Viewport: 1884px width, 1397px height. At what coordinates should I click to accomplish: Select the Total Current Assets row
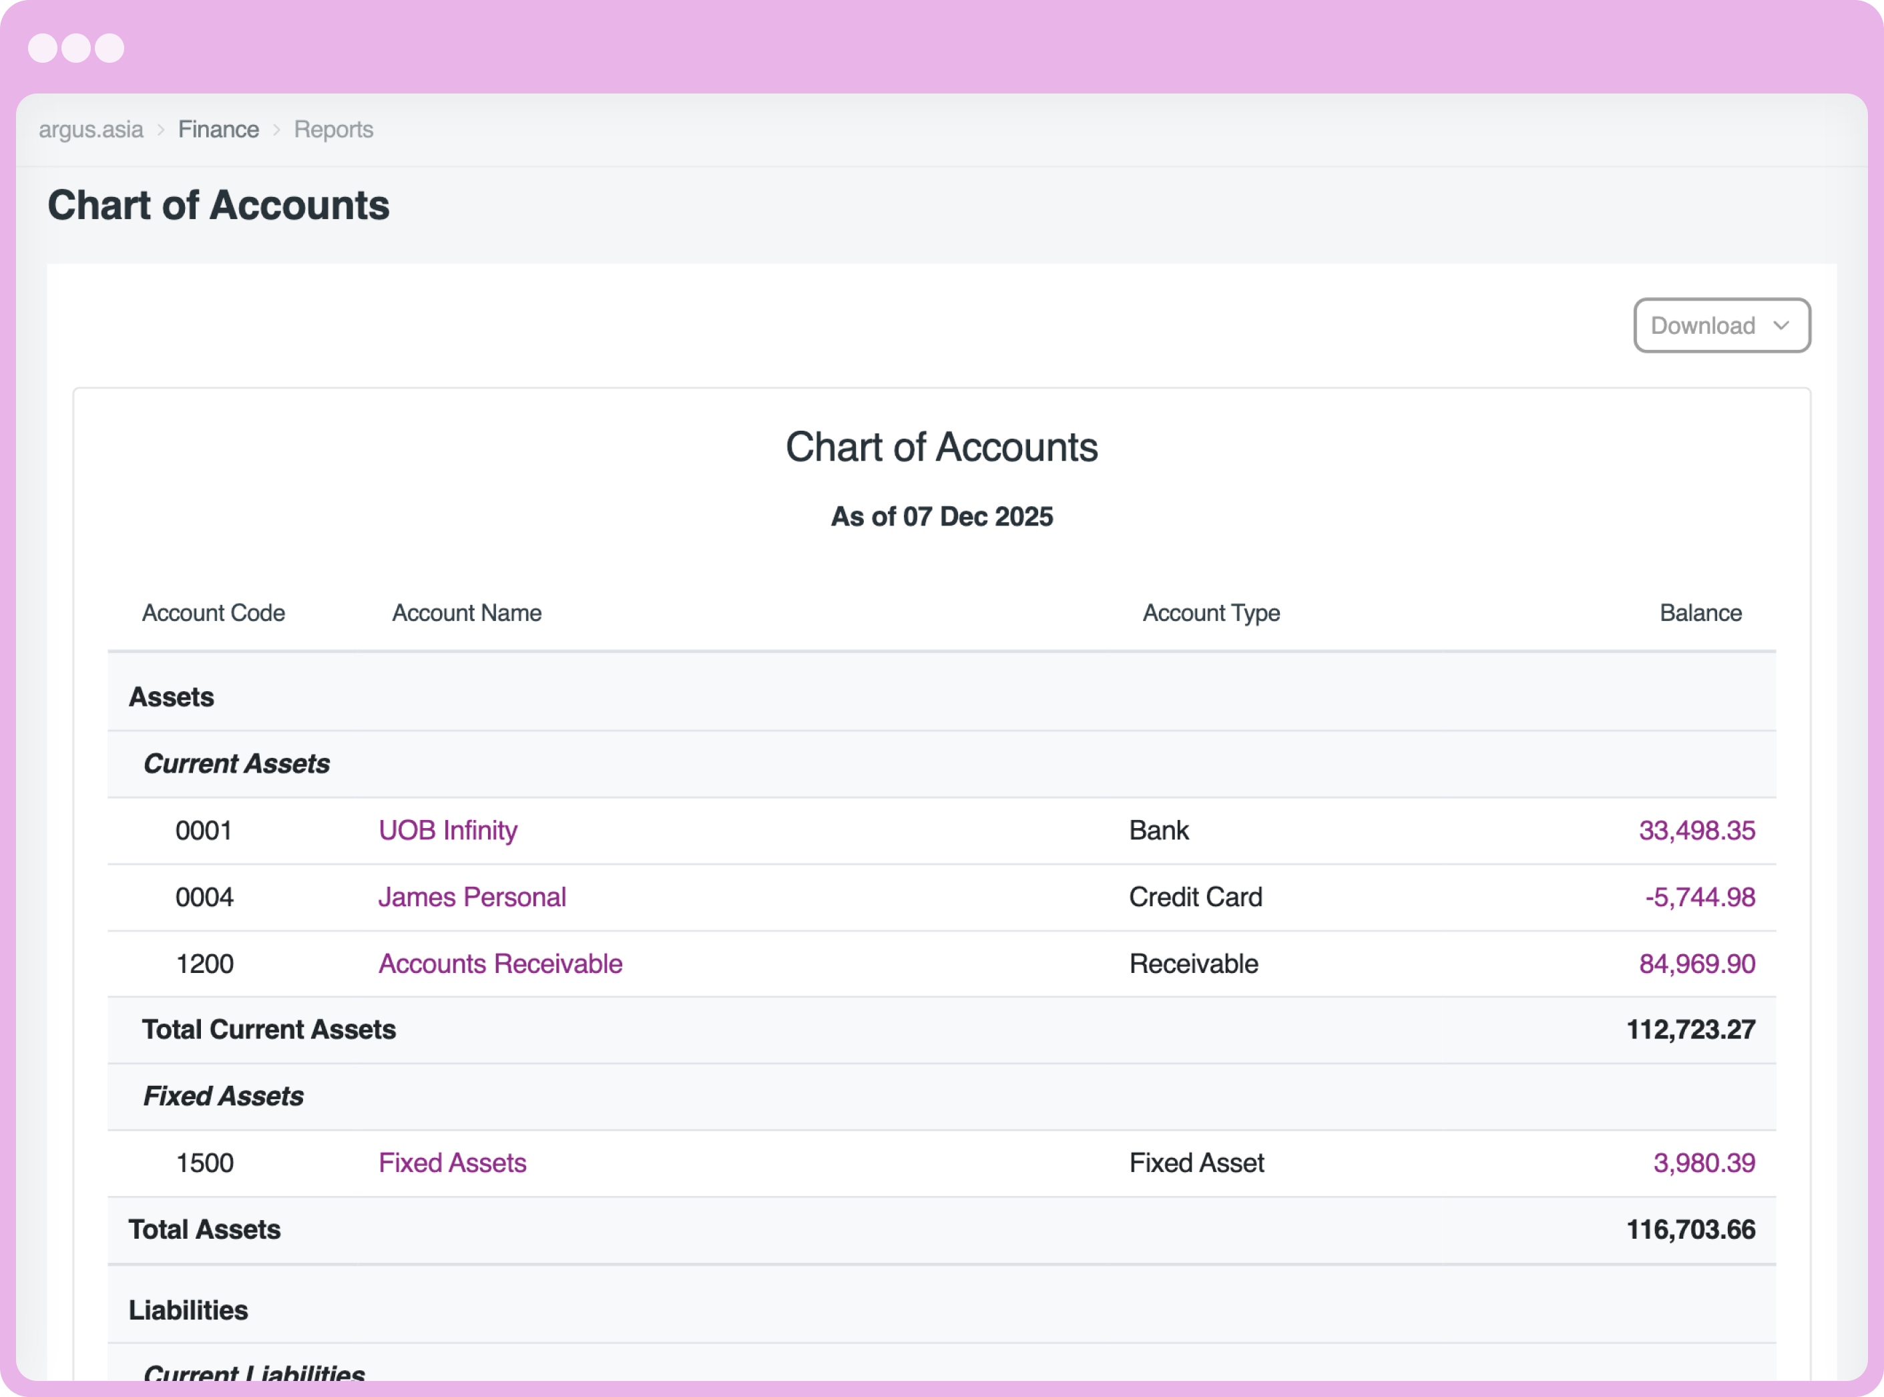(269, 1030)
